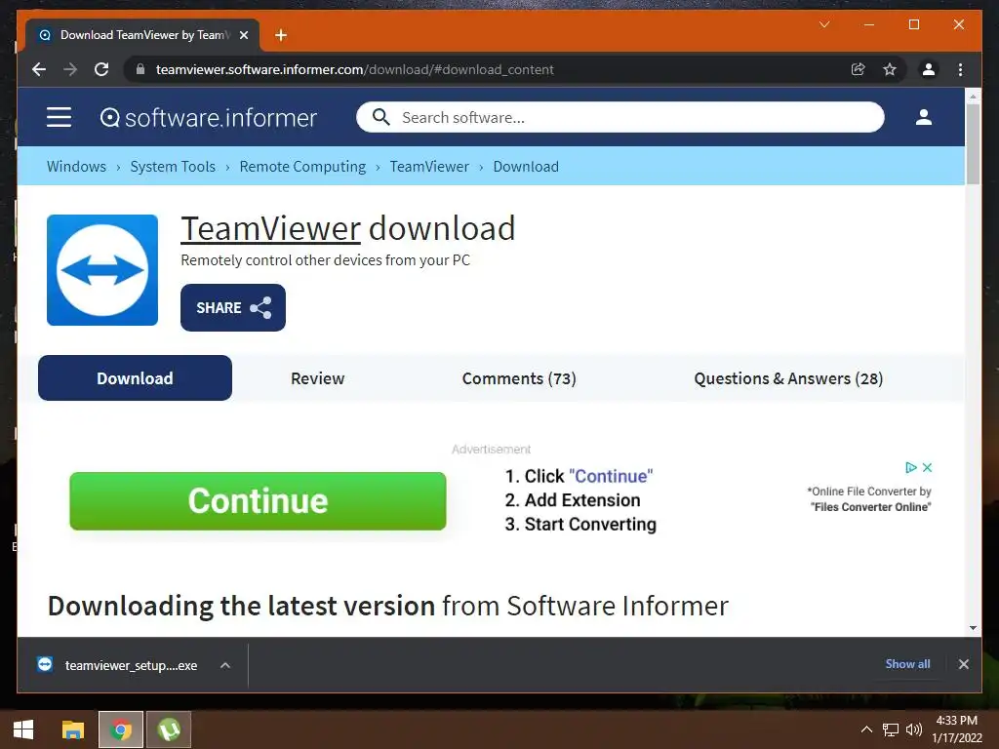Viewport: 999px width, 749px height.
Task: Switch to the Comments (73) tab
Action: (x=519, y=378)
